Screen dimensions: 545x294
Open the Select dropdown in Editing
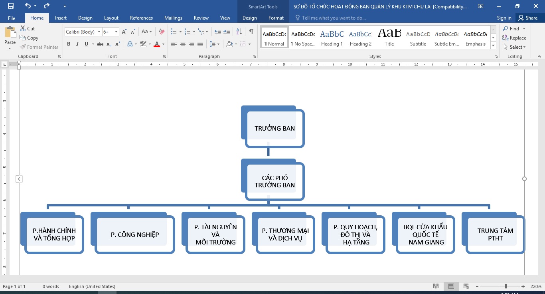point(515,47)
